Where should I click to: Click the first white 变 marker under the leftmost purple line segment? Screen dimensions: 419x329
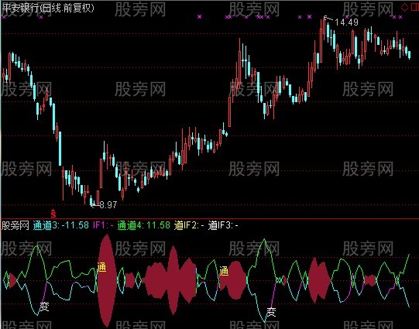[x=44, y=307]
